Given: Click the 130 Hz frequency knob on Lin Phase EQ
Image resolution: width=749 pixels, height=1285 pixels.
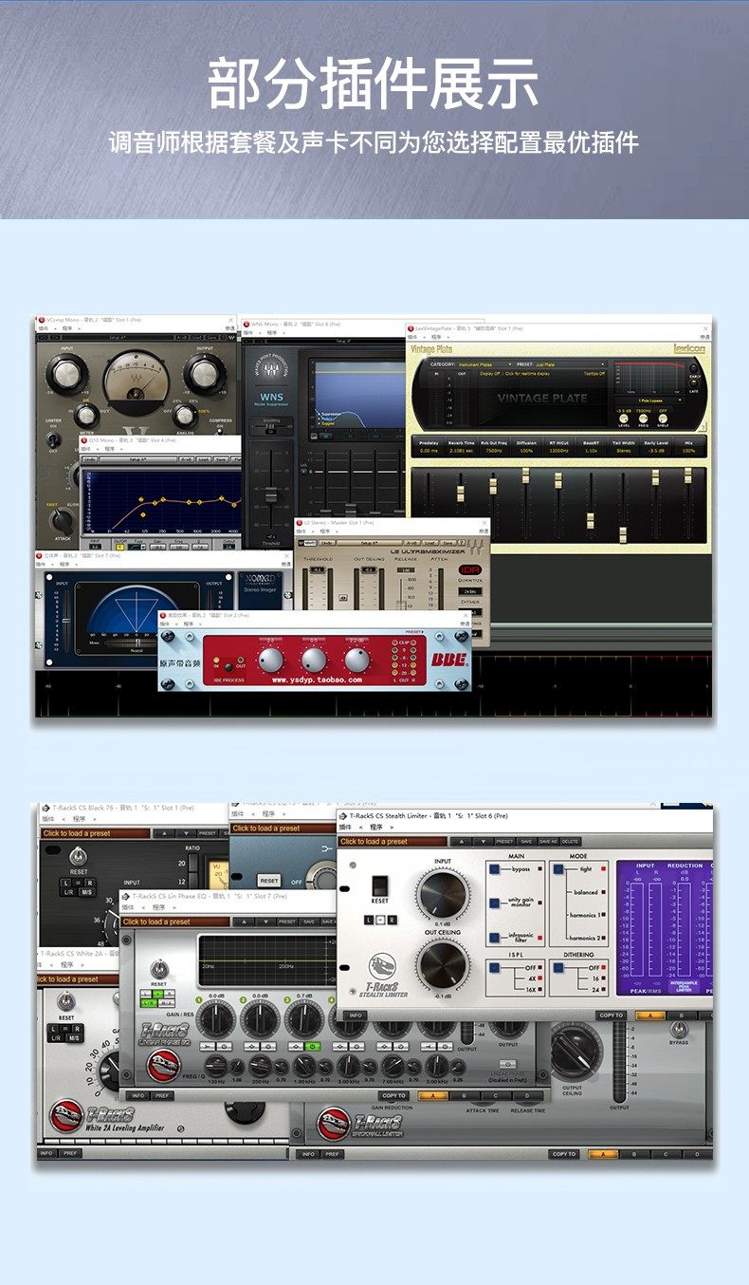Looking at the screenshot, I should (216, 1067).
